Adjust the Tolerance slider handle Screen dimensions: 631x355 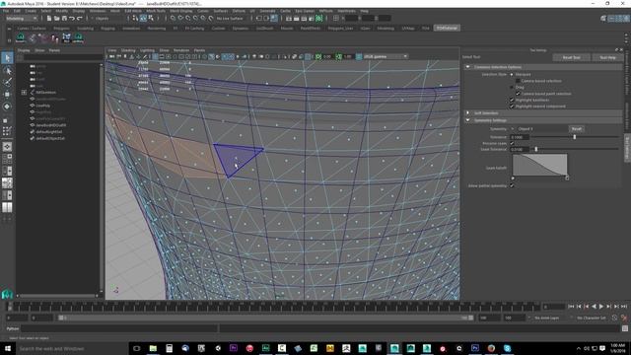pos(574,137)
